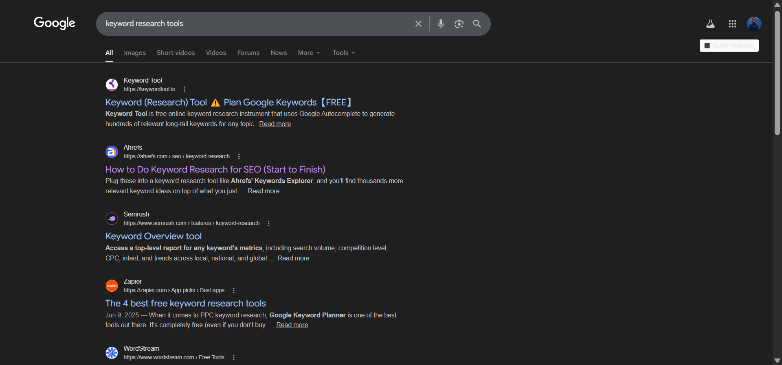Click the Ahrefs site favicon
Image resolution: width=782 pixels, height=365 pixels.
pyautogui.click(x=112, y=152)
